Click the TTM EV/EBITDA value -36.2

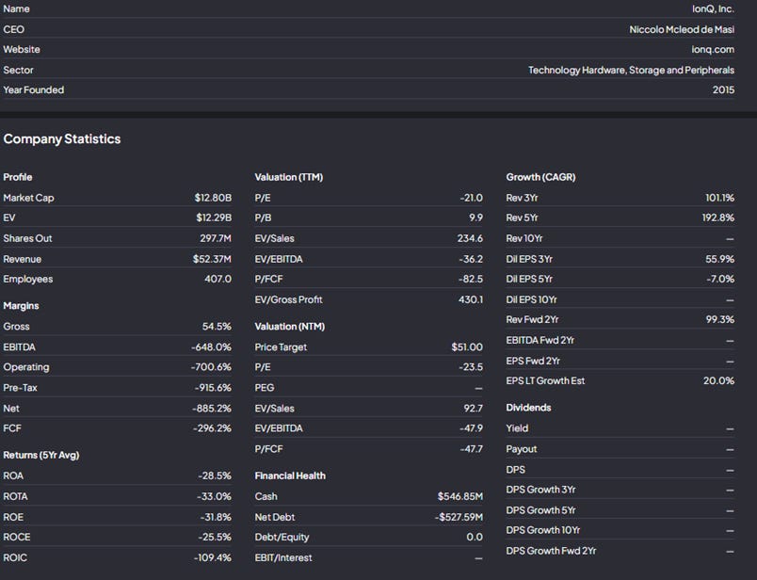[471, 259]
